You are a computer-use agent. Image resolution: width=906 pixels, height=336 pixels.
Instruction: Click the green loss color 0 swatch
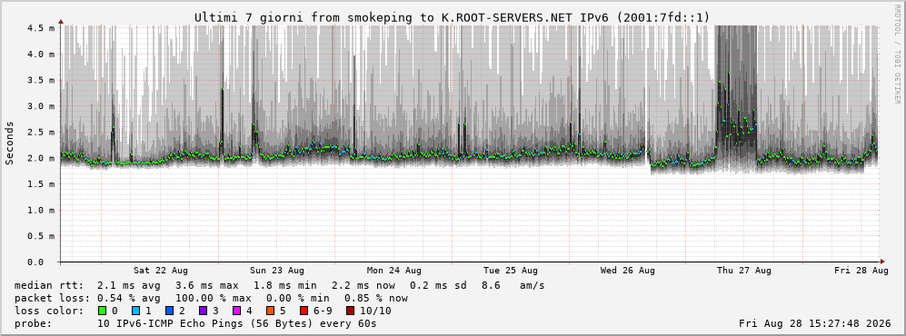point(103,311)
